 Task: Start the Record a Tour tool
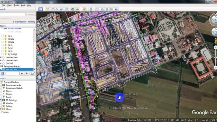[x=66, y=9]
